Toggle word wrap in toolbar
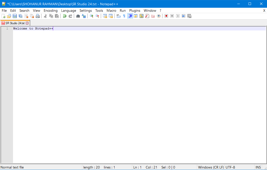 [118, 16]
